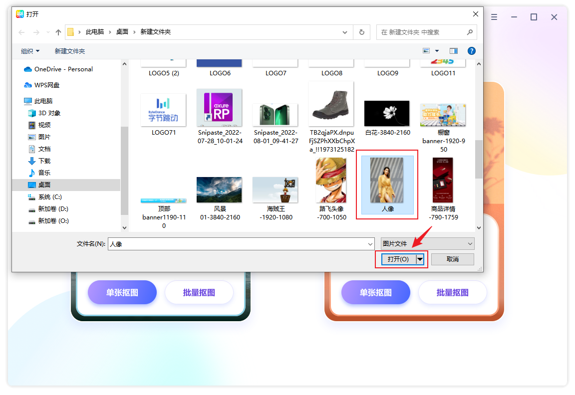
Task: Select the 人像 portrait image
Action: (x=388, y=185)
